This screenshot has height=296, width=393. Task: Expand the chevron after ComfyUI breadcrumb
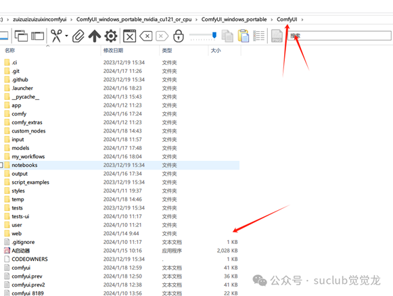pos(302,20)
